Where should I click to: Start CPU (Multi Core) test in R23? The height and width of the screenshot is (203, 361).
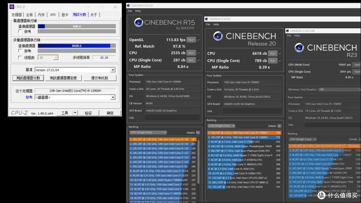357,65
